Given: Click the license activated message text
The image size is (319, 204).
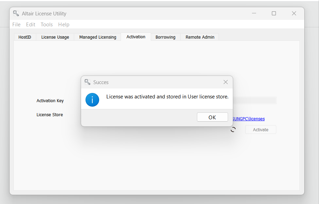Looking at the screenshot, I should (167, 97).
